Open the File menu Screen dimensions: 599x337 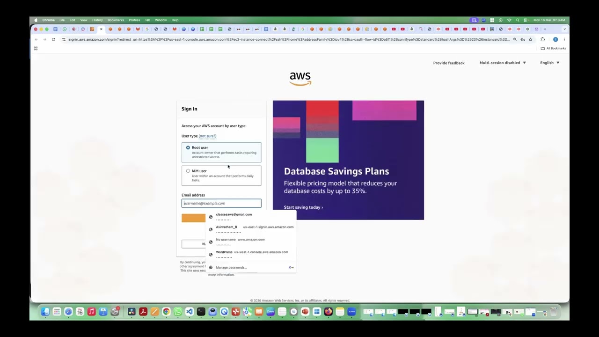point(62,20)
